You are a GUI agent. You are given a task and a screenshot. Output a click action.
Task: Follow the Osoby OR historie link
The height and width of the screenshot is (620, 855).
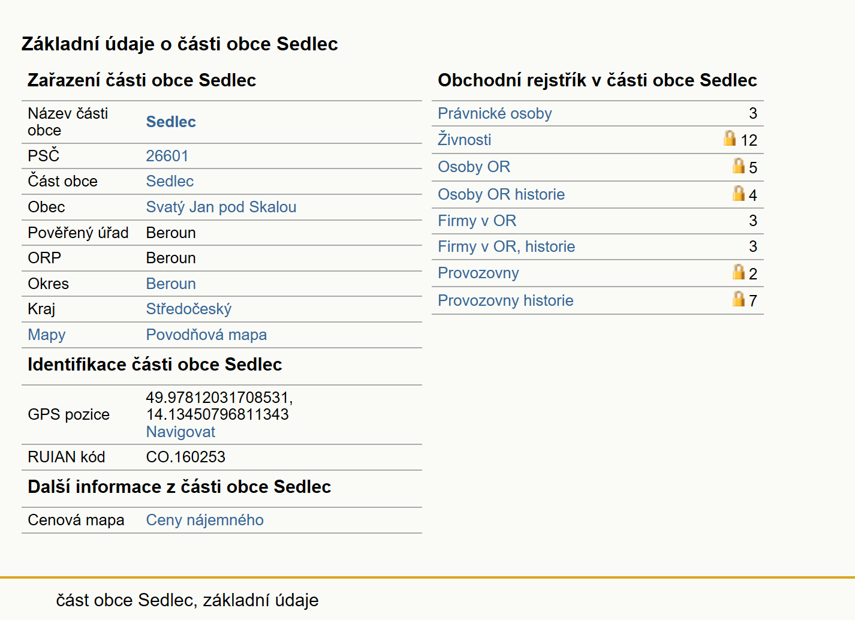coord(501,194)
